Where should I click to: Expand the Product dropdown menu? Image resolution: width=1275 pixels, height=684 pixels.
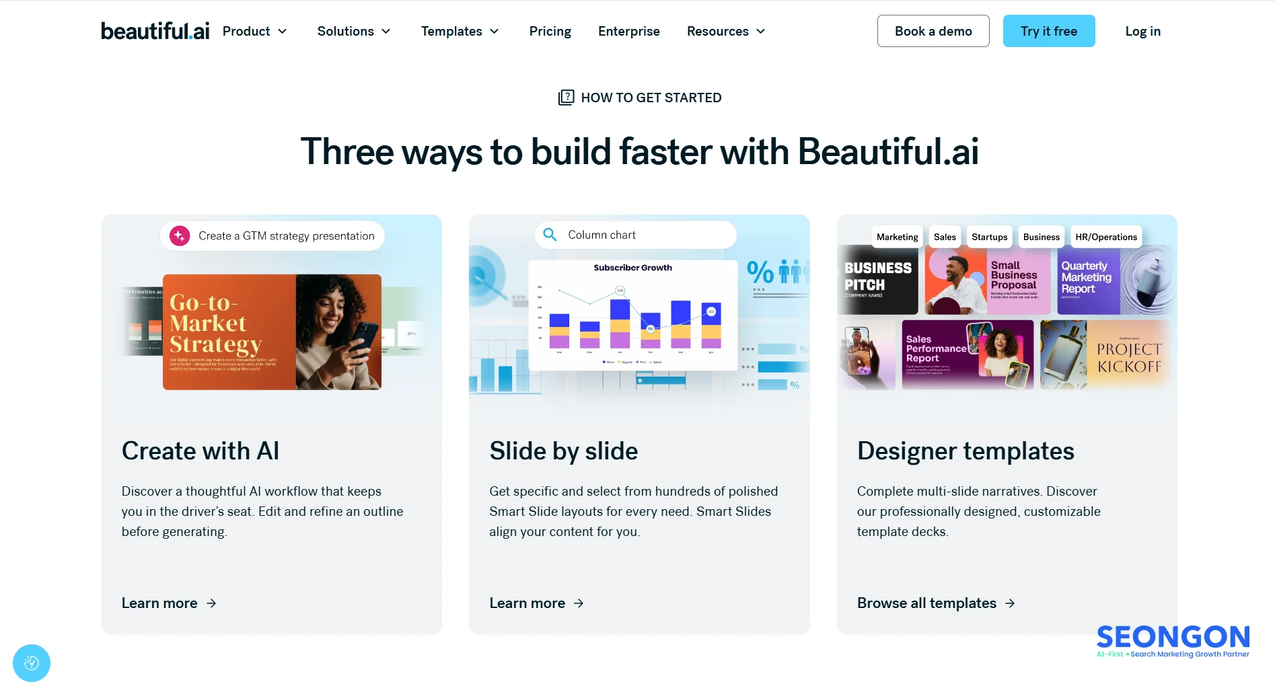click(x=255, y=31)
